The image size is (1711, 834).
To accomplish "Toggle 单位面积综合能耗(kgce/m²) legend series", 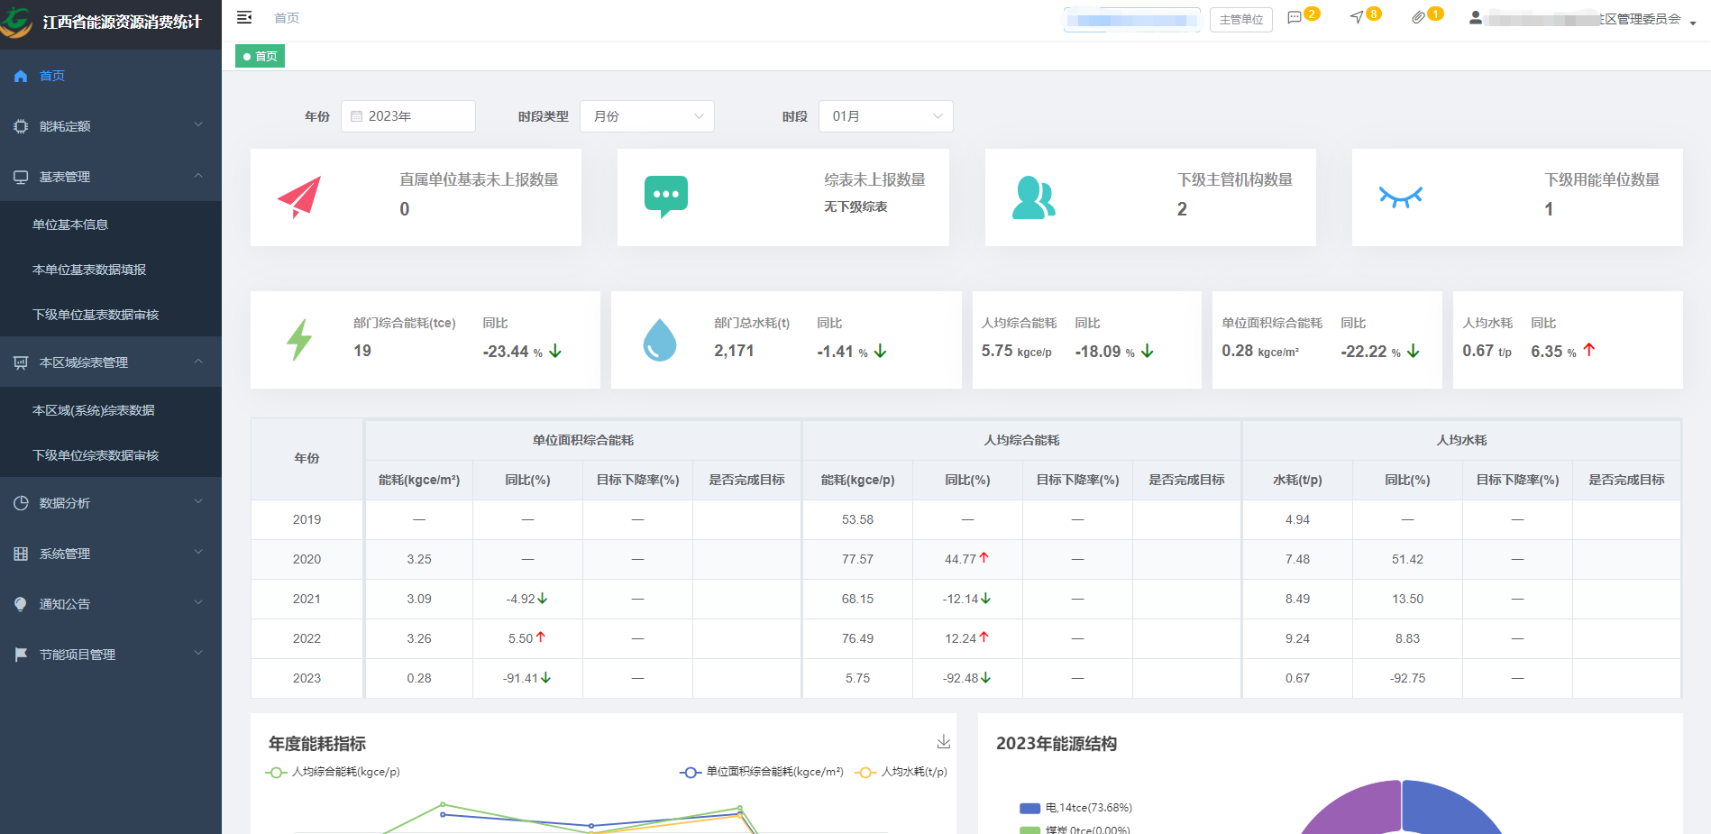I will pyautogui.click(x=762, y=773).
